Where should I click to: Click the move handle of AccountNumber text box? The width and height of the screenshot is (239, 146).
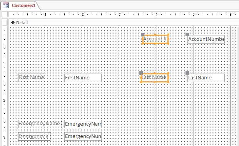(187, 35)
